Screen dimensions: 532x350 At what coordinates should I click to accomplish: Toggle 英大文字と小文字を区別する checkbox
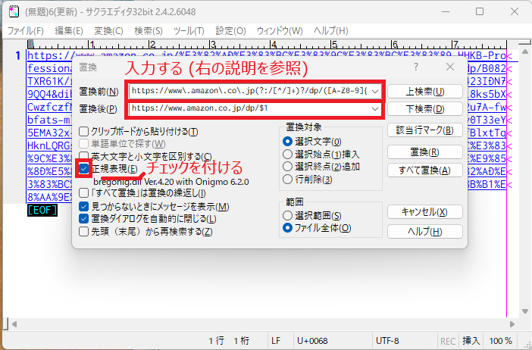coord(84,155)
